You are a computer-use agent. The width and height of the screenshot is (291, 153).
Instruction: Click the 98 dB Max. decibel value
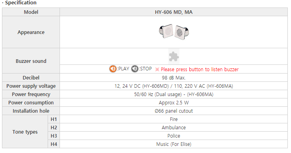(174, 77)
